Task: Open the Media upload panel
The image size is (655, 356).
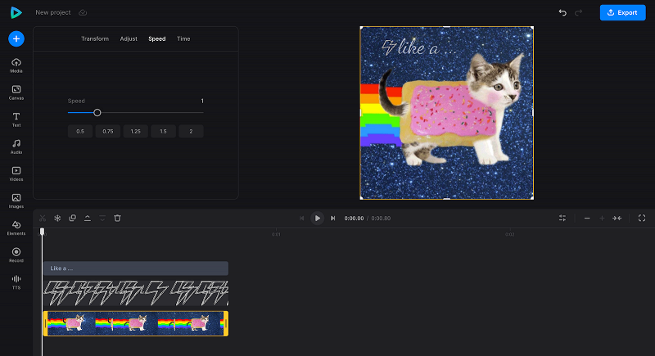Action: point(16,65)
